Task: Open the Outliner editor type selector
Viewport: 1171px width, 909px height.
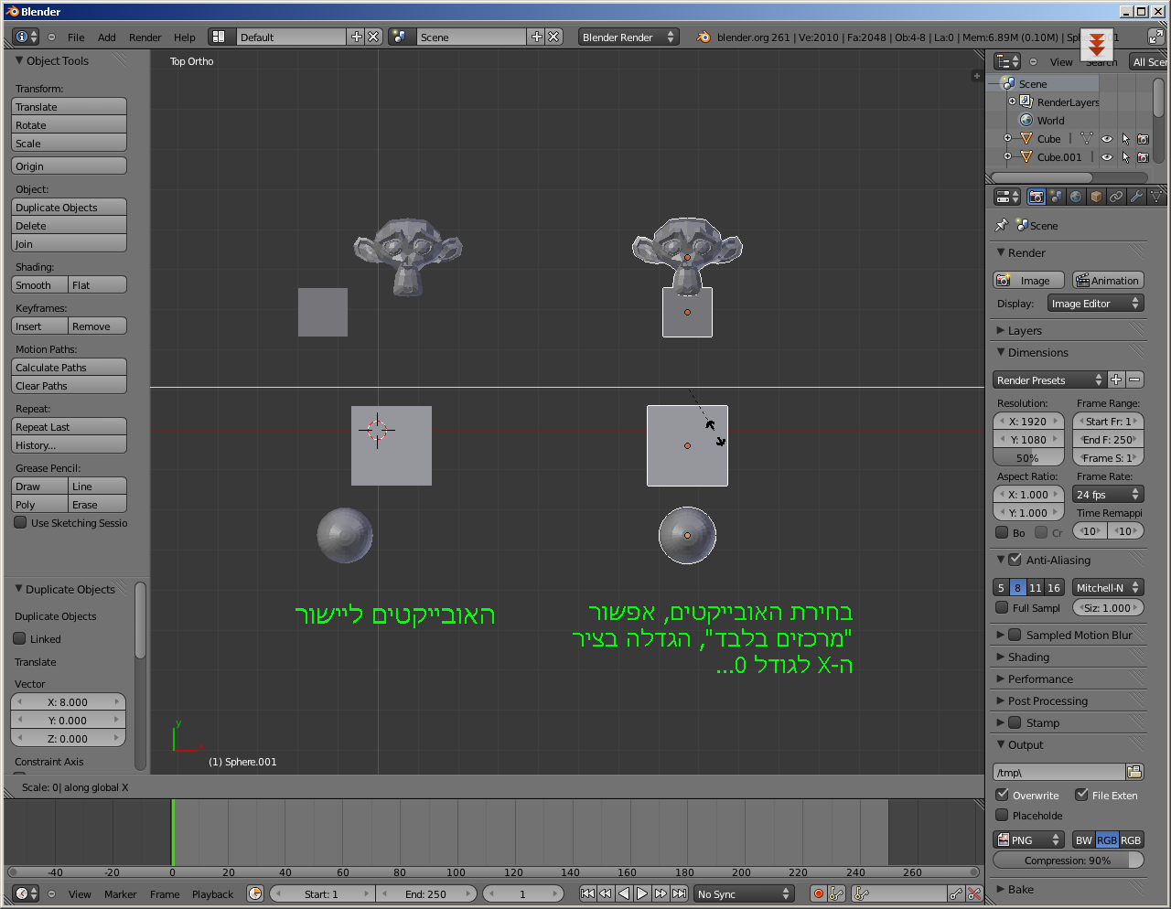Action: coord(1007,61)
